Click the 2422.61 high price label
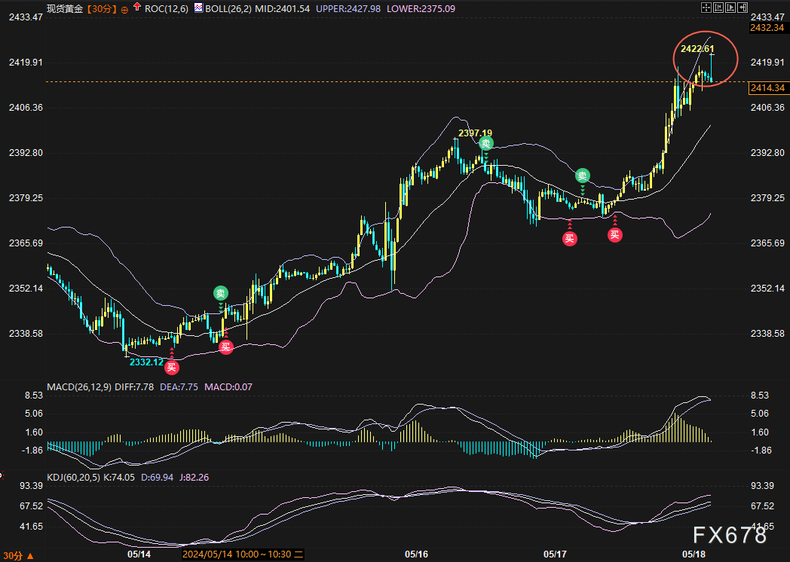The width and height of the screenshot is (790, 562). coord(697,49)
